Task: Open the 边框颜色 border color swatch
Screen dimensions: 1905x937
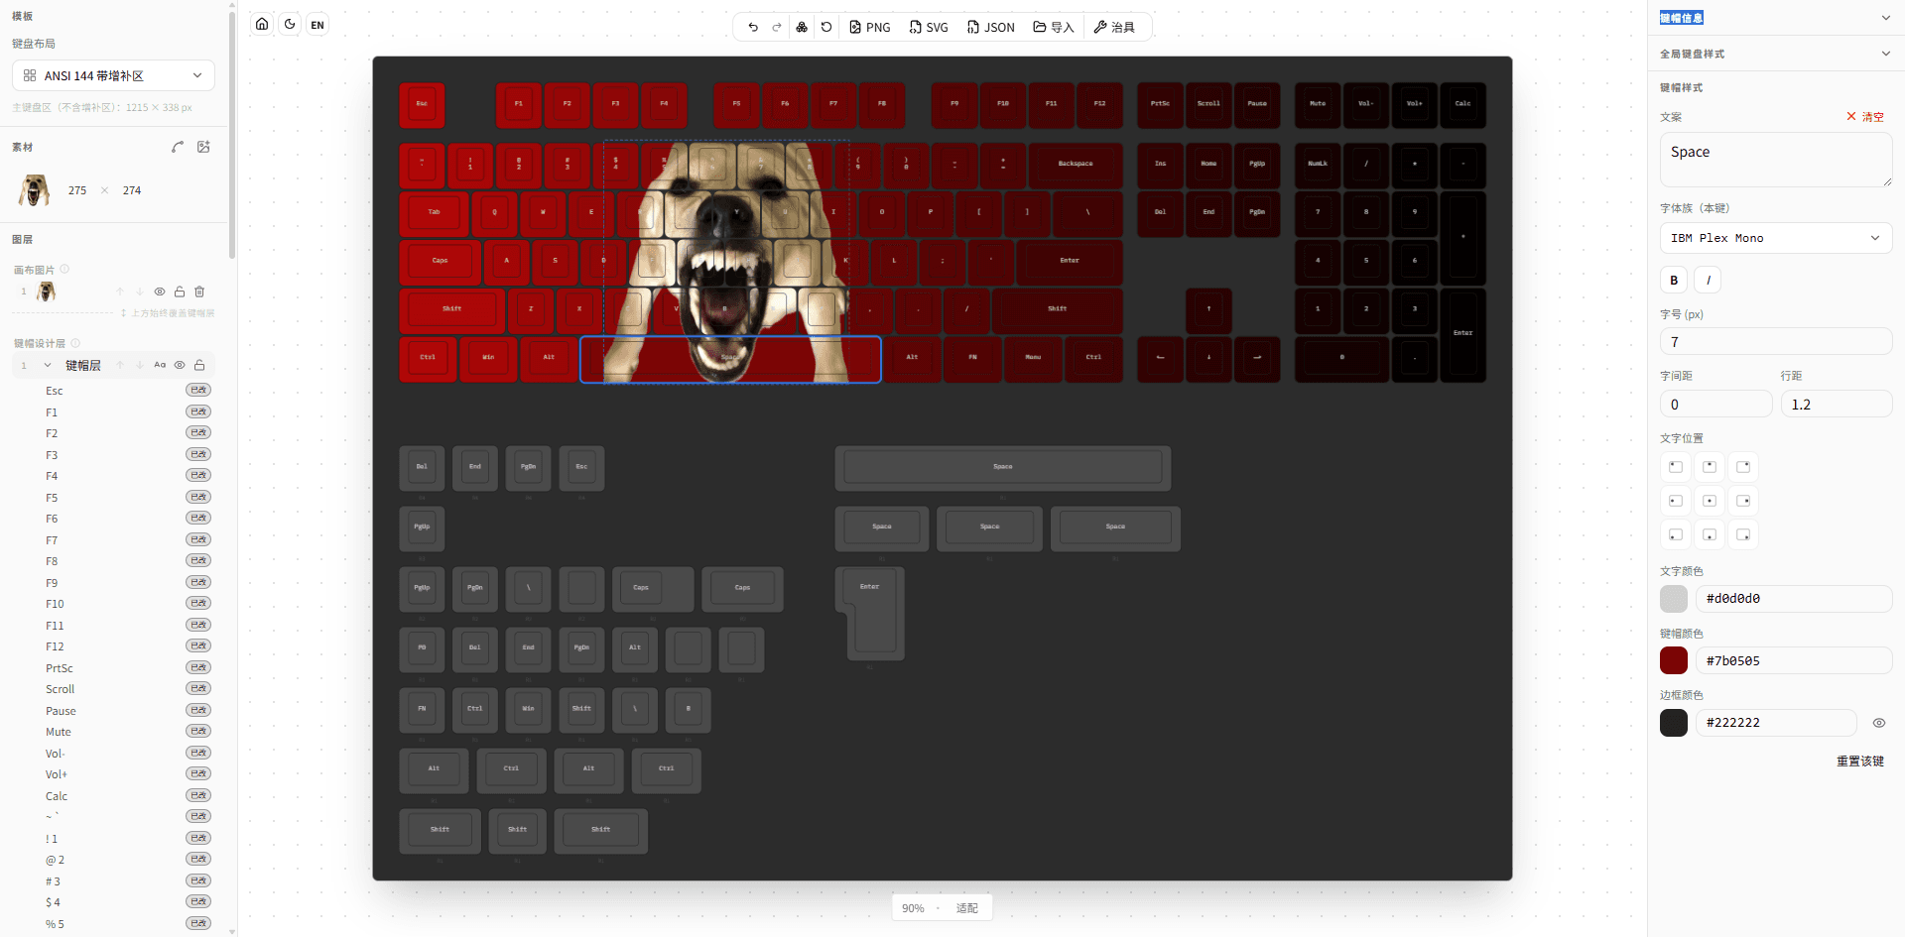Action: (1674, 723)
